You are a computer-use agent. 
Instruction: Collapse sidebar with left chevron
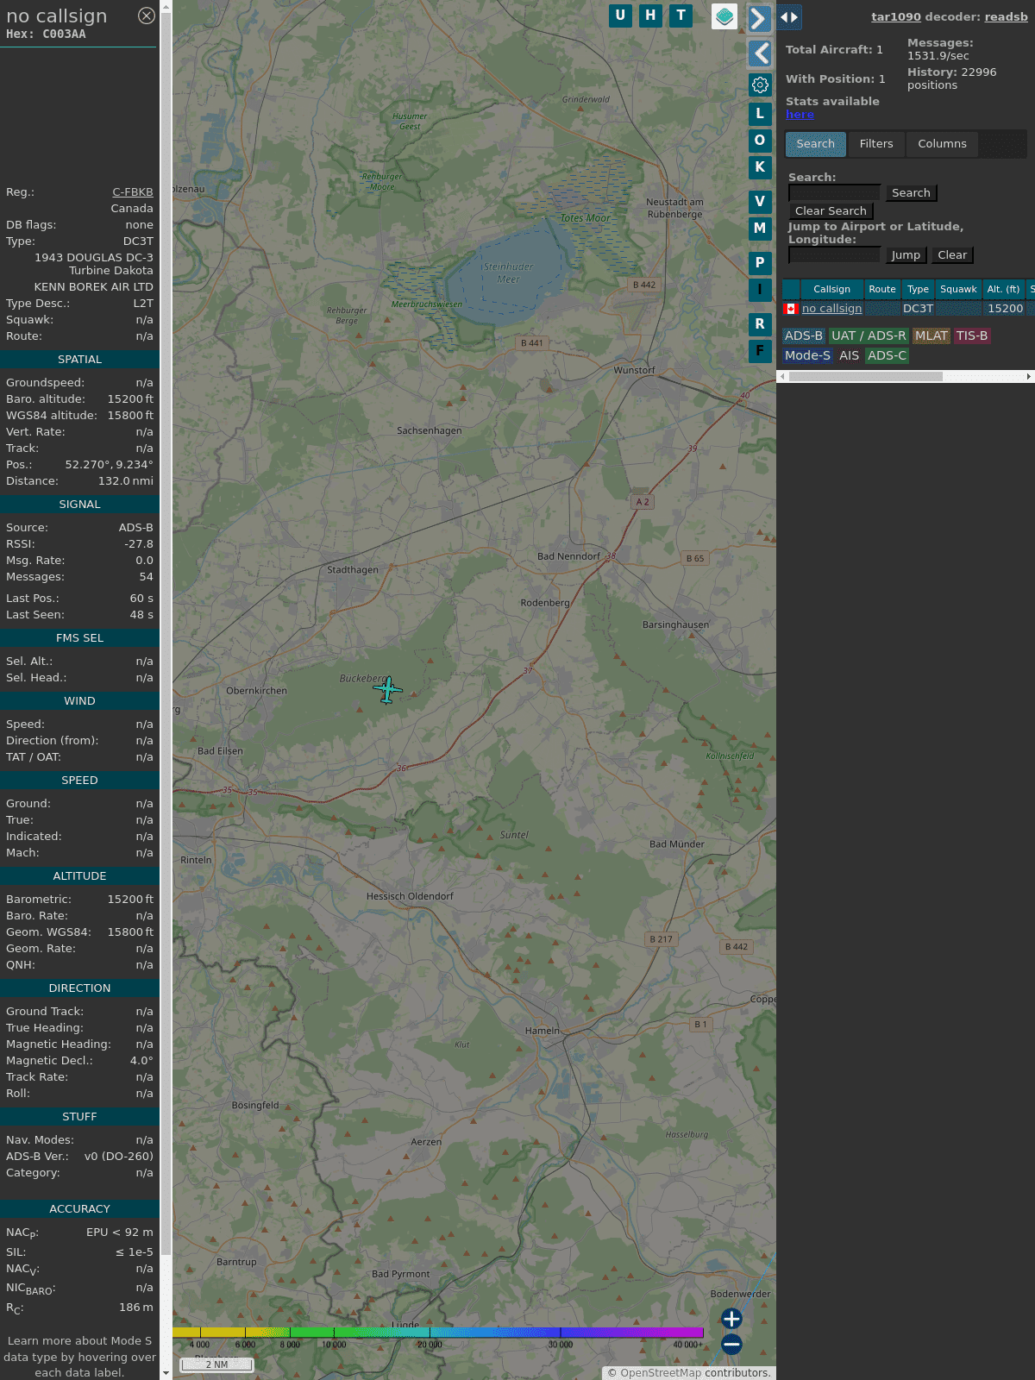759,53
